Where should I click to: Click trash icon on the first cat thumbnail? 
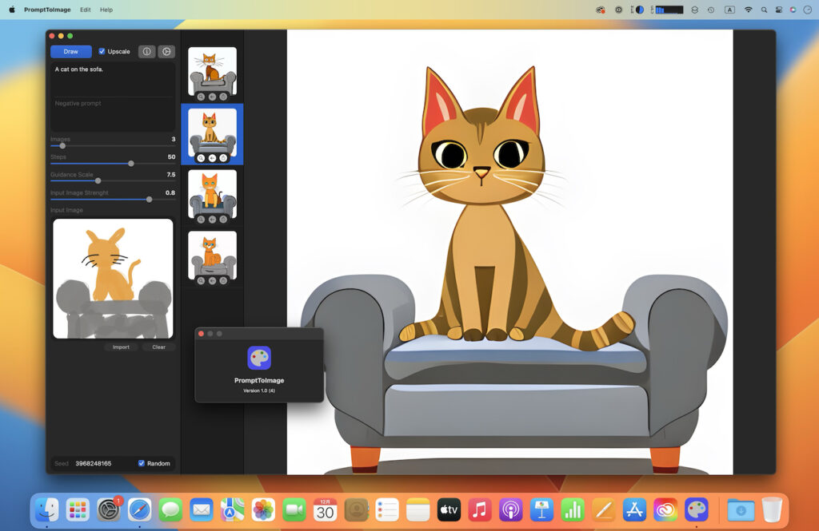223,97
